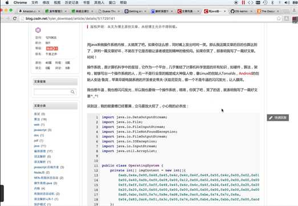Click code line 1 import DataOutputStream
The width and height of the screenshot is (298, 206).
[134, 117]
